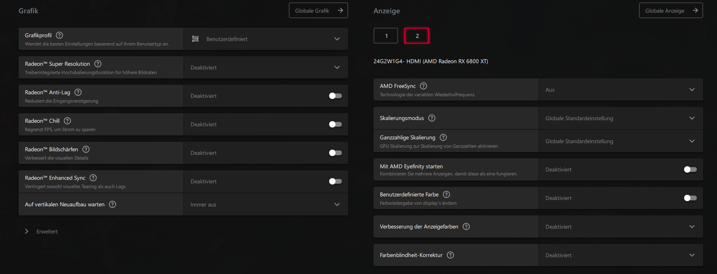Open the Radeon Chill help tooltip icon
This screenshot has width=717, height=274.
[67, 121]
